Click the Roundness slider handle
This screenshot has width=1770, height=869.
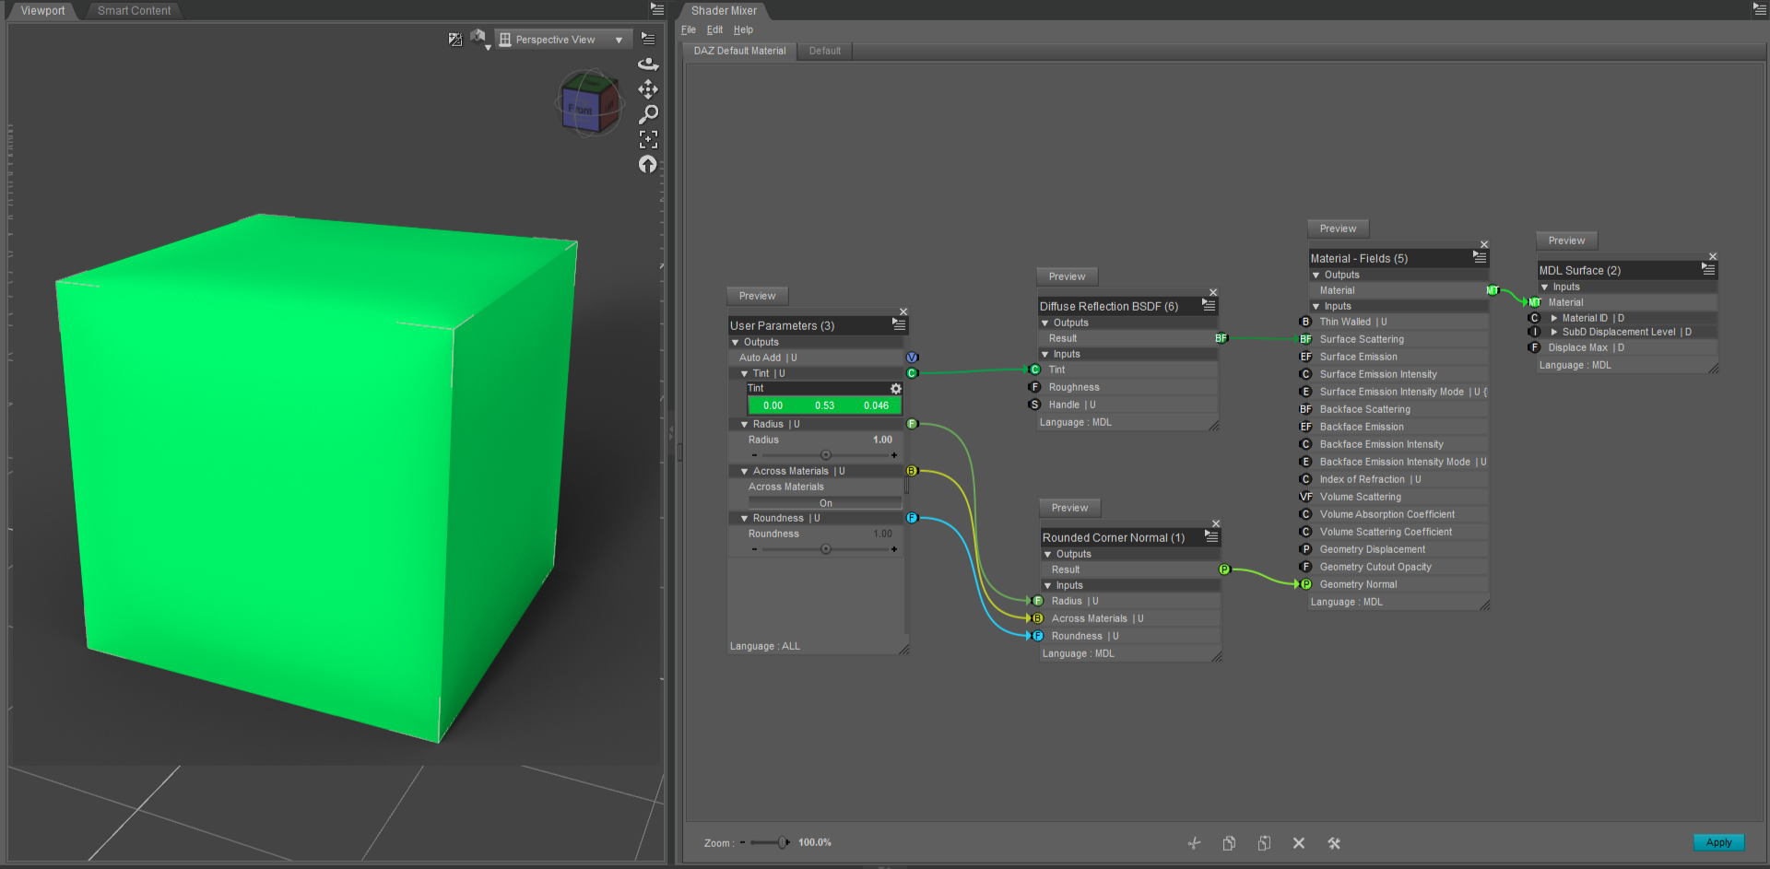pyautogui.click(x=826, y=549)
